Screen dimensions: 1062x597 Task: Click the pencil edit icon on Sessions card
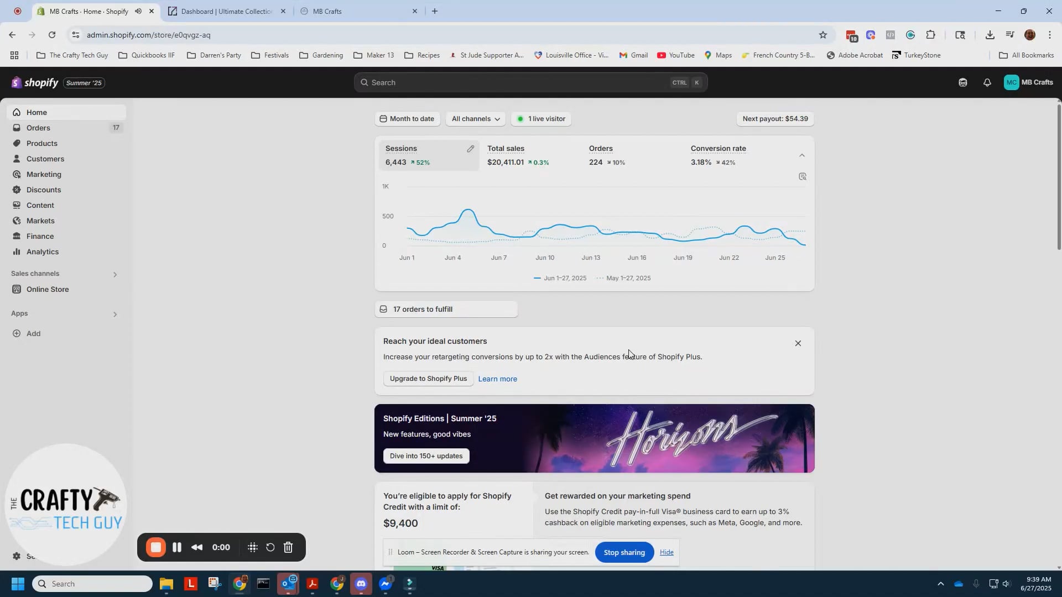point(470,149)
